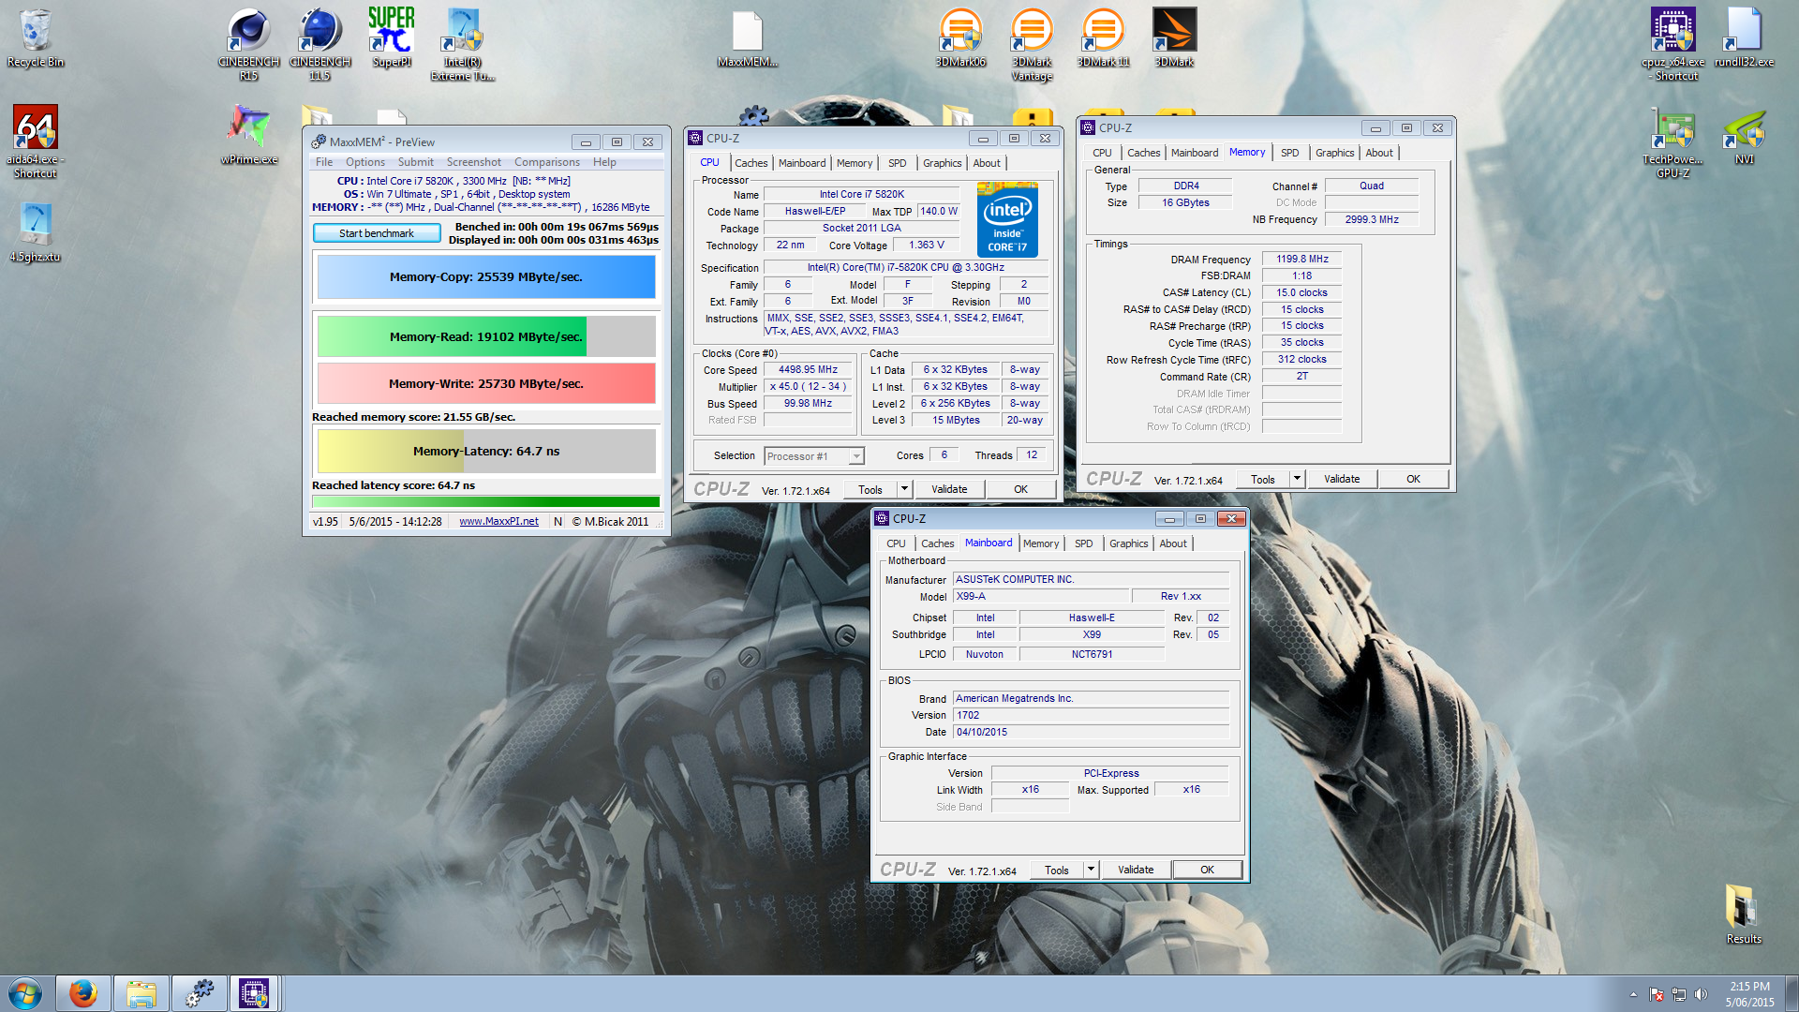Click the MaxxMEM title bar icon
The width and height of the screenshot is (1799, 1012).
click(x=319, y=141)
